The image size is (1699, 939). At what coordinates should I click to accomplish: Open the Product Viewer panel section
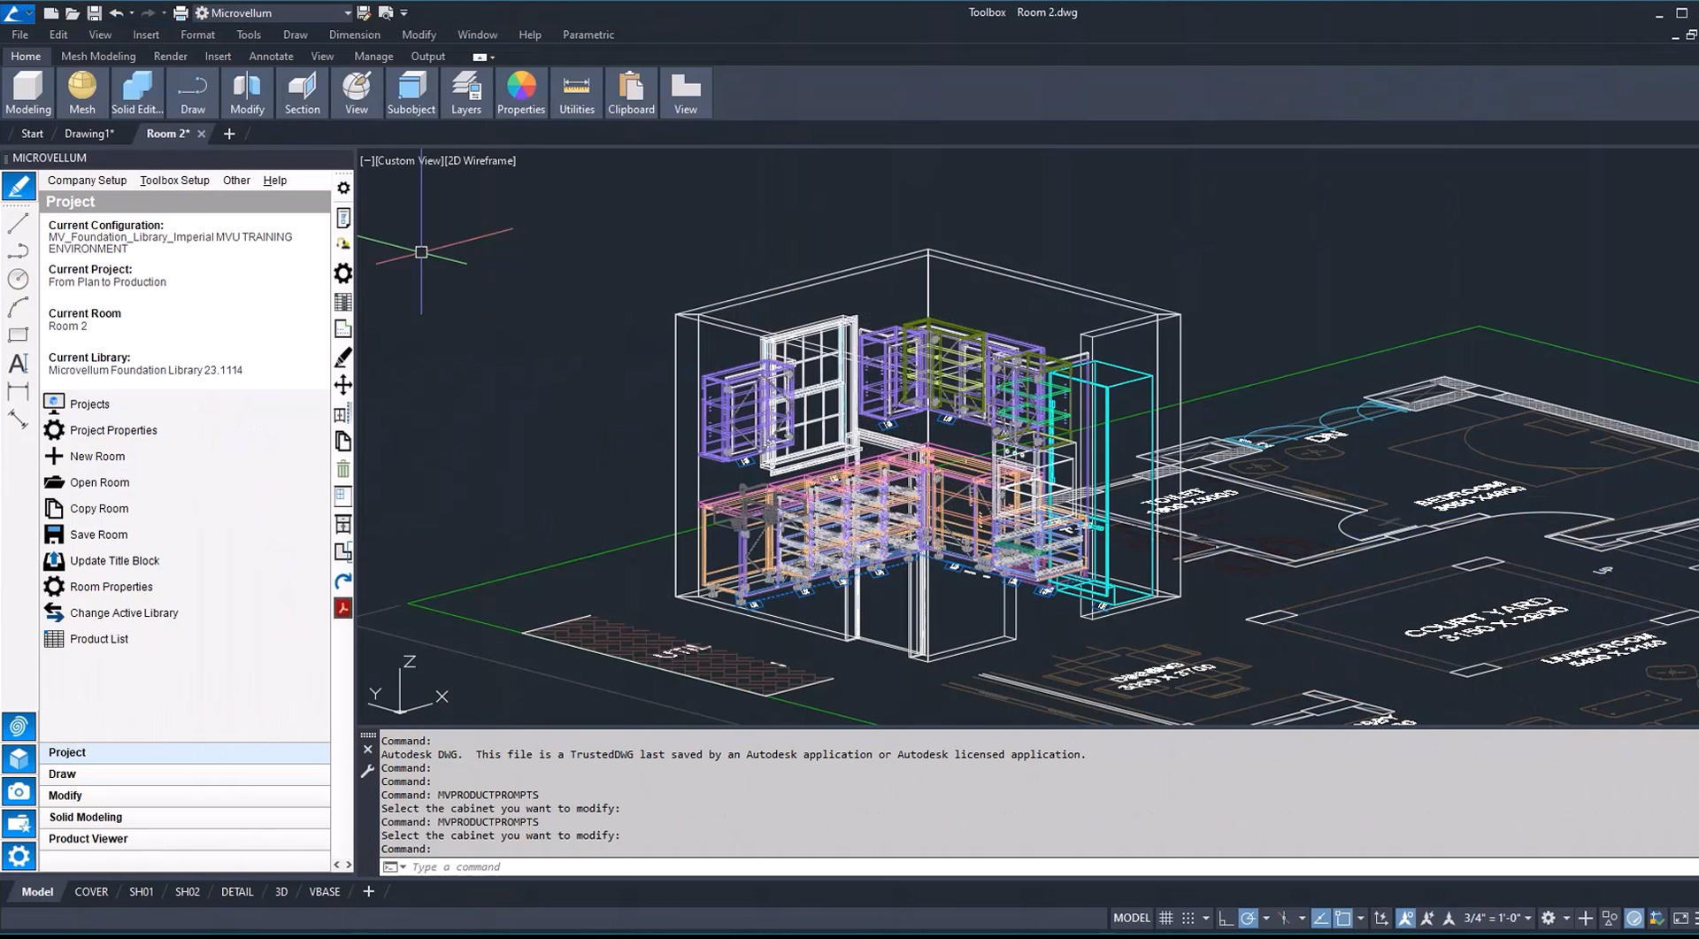click(x=185, y=839)
